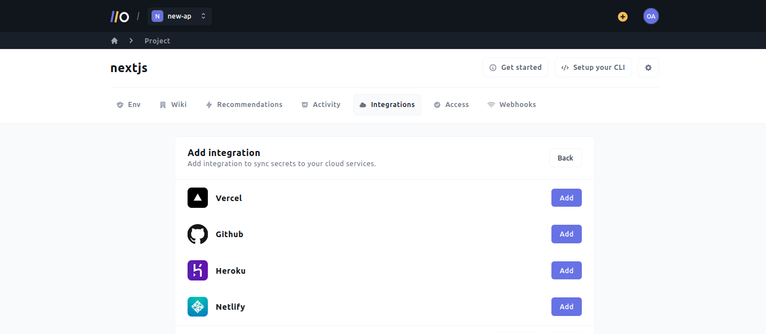Switch to the Env tab
Viewport: 766px width, 334px height.
tap(128, 105)
